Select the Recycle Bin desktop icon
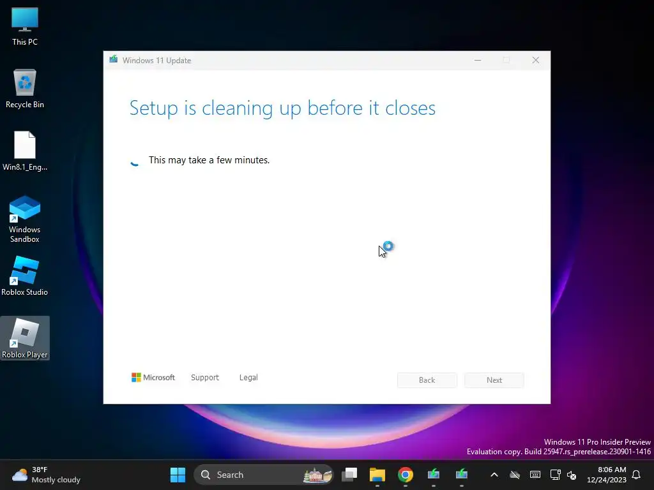 point(25,89)
